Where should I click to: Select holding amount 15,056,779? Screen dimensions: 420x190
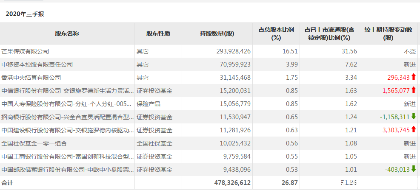[x=235, y=104]
